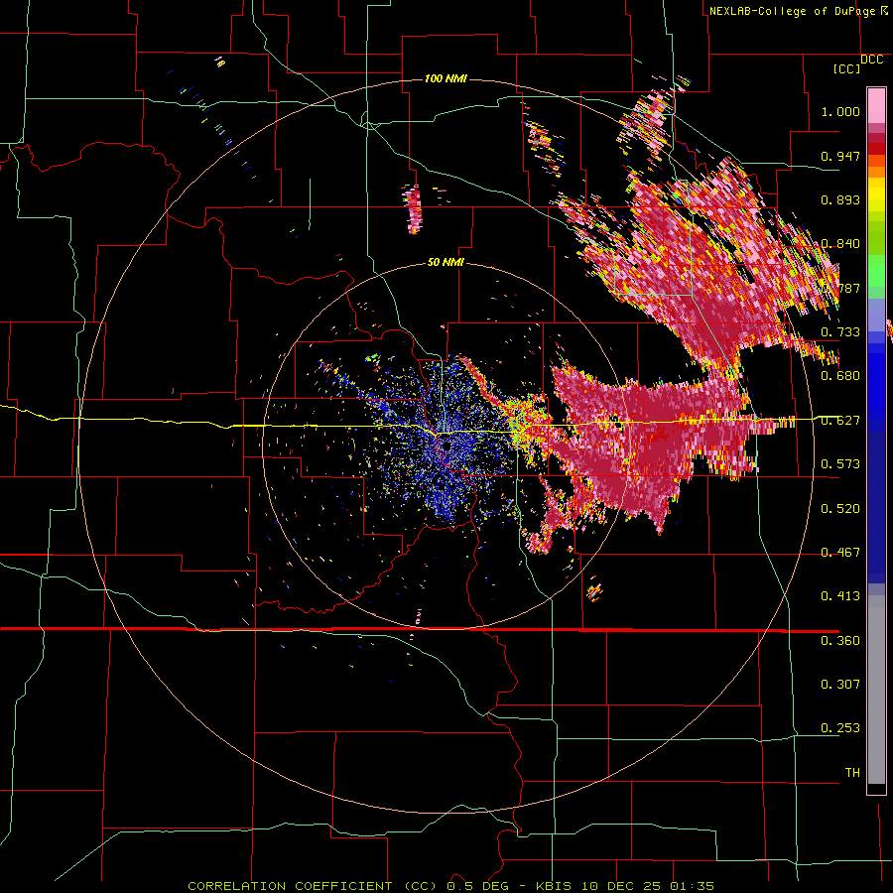
Task: Select the 0.947 color scale value
Action: click(840, 156)
